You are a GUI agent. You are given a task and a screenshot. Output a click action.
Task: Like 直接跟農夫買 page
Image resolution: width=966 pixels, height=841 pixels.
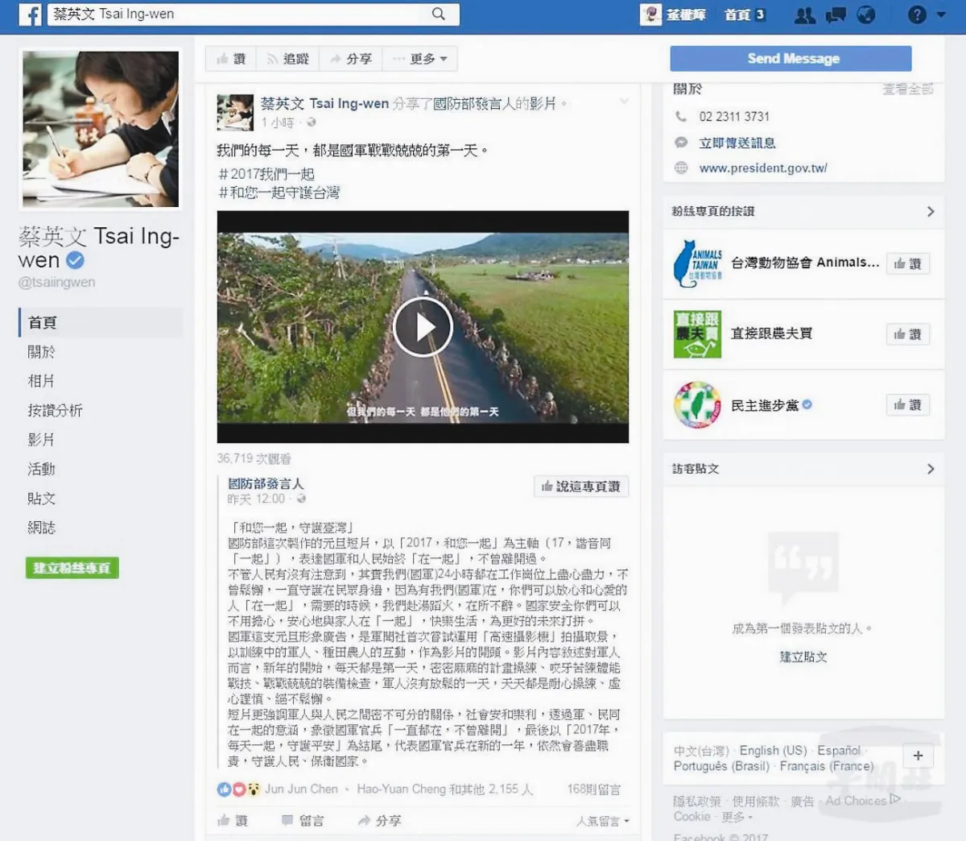(908, 333)
